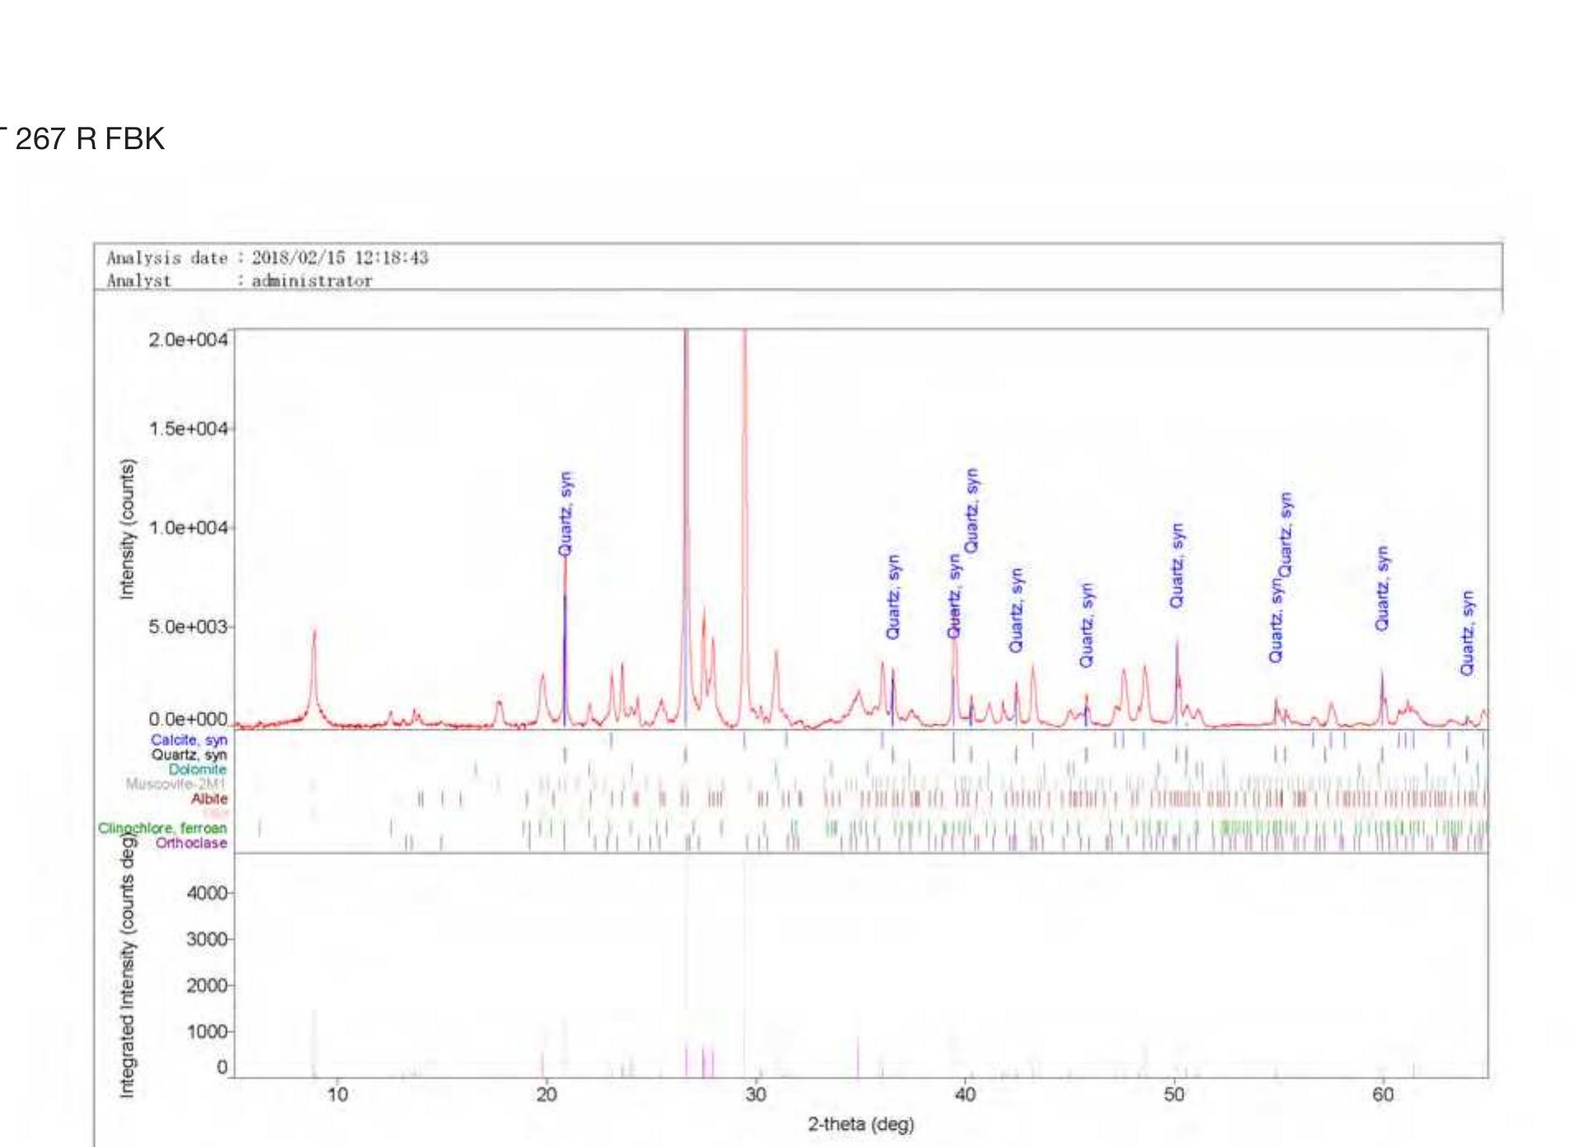This screenshot has width=1575, height=1147.
Task: Select the Muscovite-2M1 legend entry
Action: click(x=175, y=784)
